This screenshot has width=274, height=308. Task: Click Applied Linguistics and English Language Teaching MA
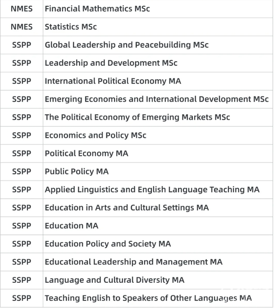[152, 190]
